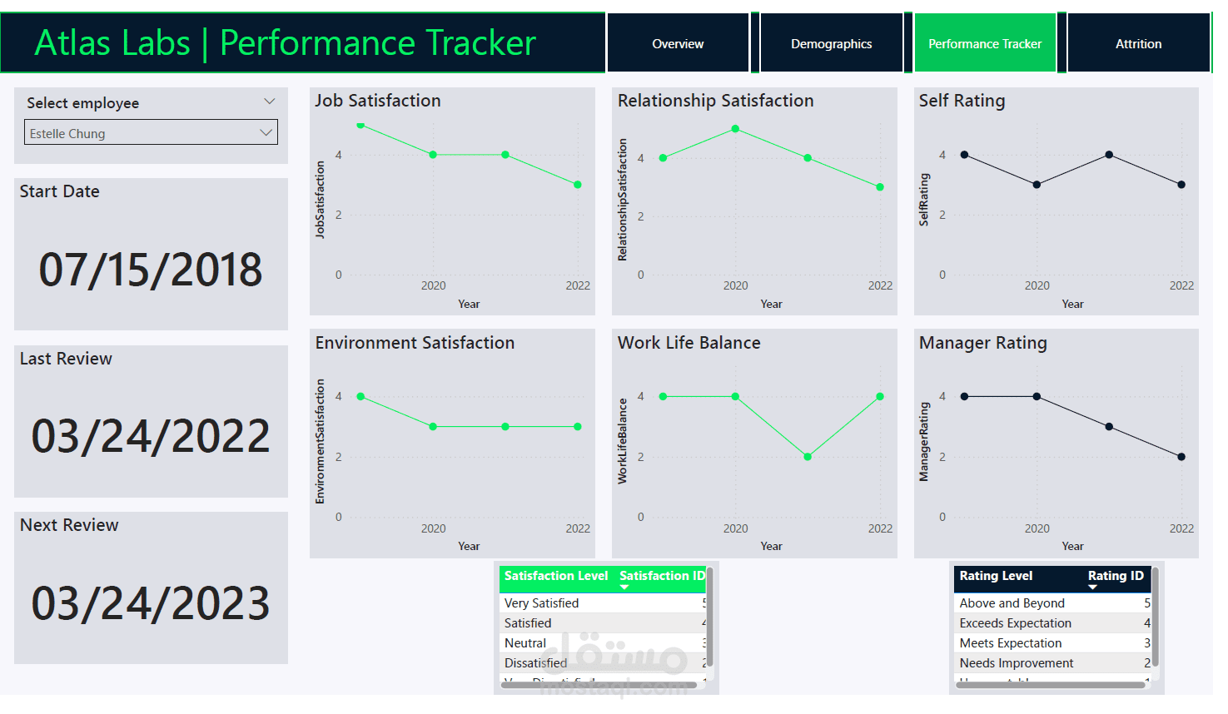Collapse the Select employee slicer header chevron

[x=269, y=102]
